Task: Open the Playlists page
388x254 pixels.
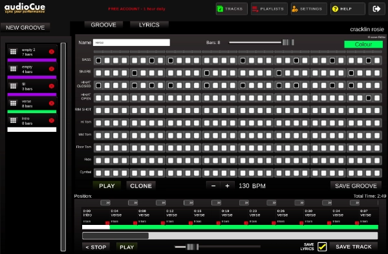Action: [x=269, y=9]
